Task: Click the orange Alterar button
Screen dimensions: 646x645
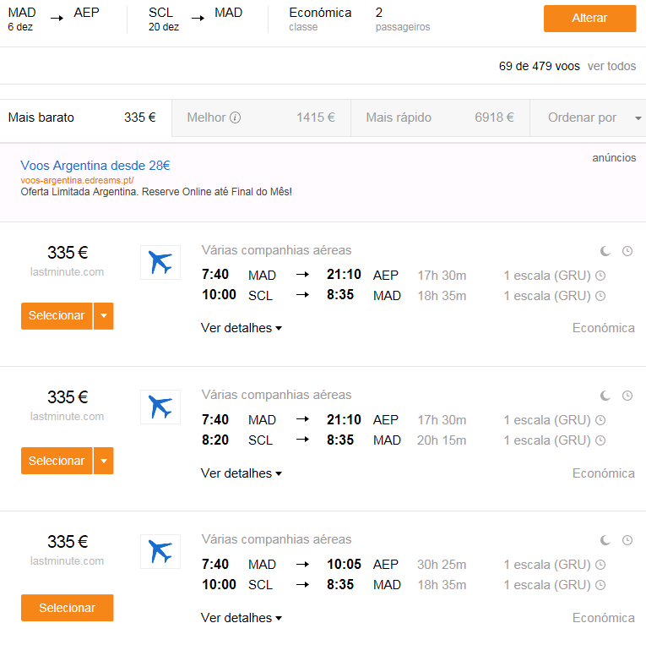Action: [x=589, y=19]
